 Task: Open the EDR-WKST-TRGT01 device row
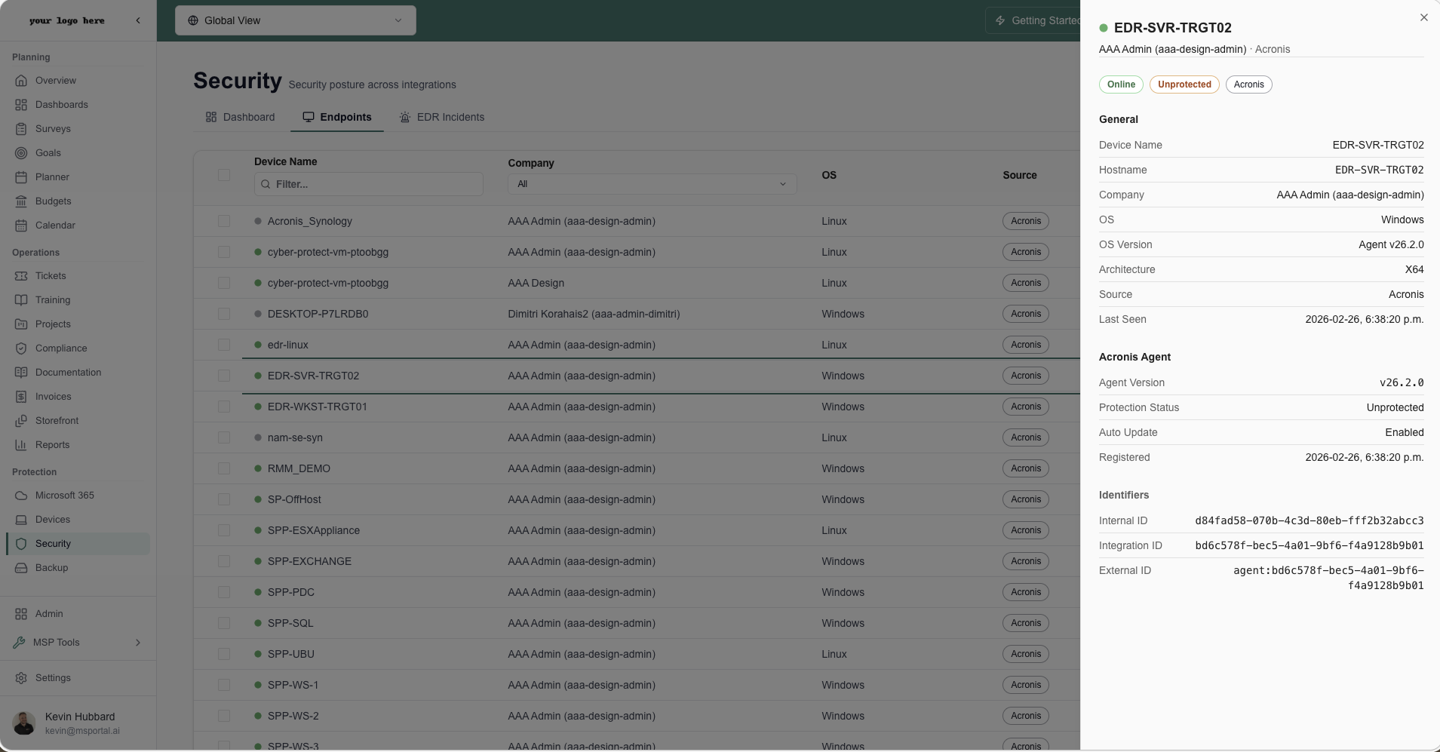tap(317, 407)
